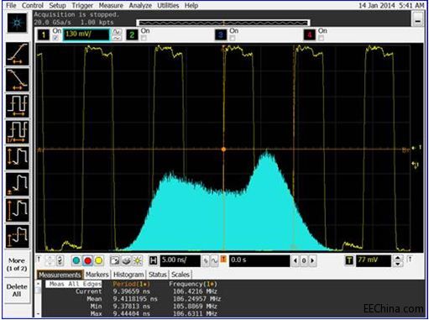Select the rise time measurement icon
This screenshot has height=320, width=429.
pos(18,54)
